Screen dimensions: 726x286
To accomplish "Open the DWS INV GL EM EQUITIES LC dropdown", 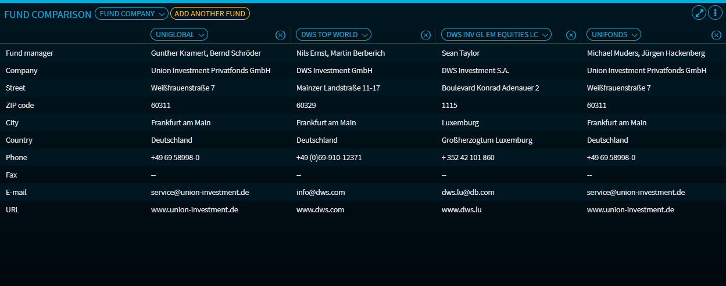I will [x=496, y=35].
